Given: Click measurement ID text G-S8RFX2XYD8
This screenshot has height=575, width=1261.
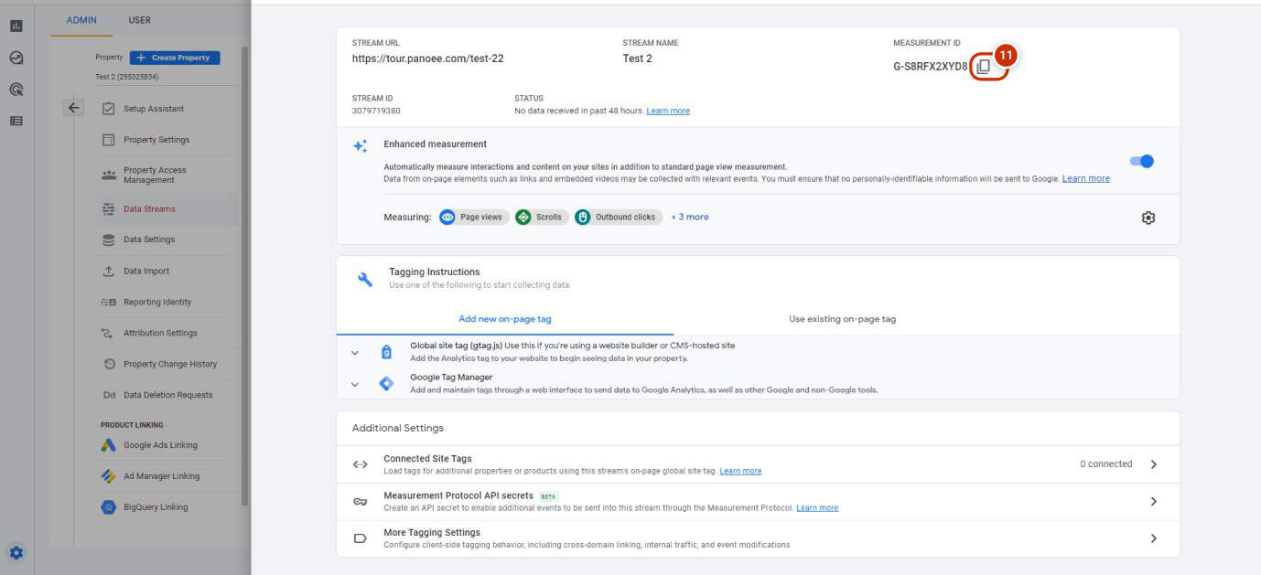Looking at the screenshot, I should point(931,66).
